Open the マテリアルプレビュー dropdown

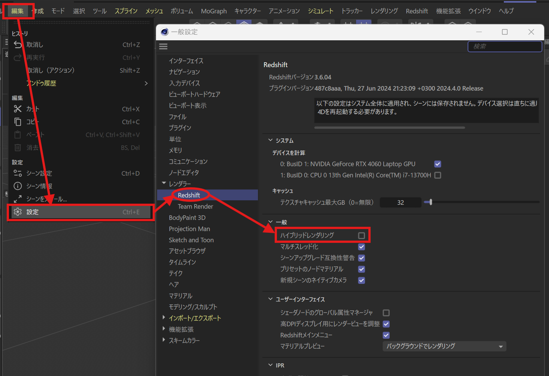point(444,346)
